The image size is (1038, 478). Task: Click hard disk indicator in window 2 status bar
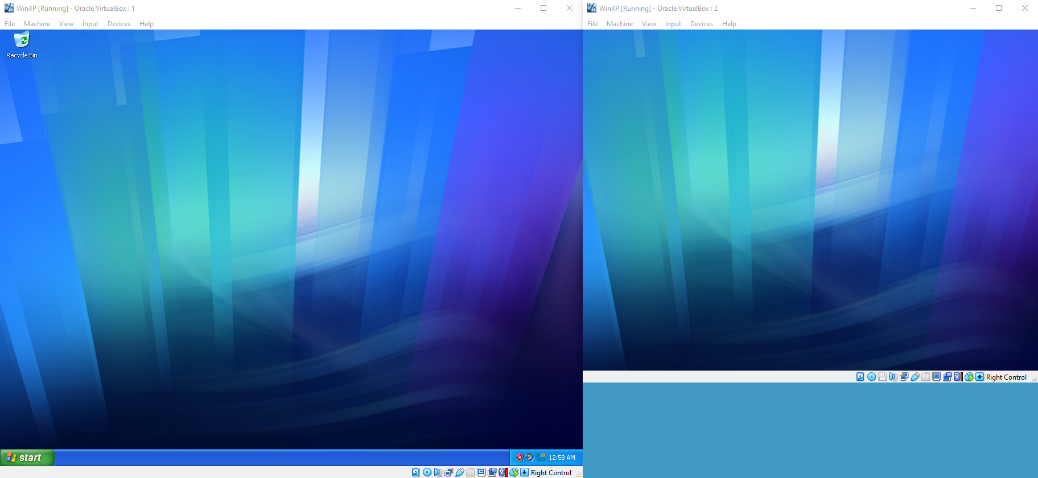[x=860, y=377]
